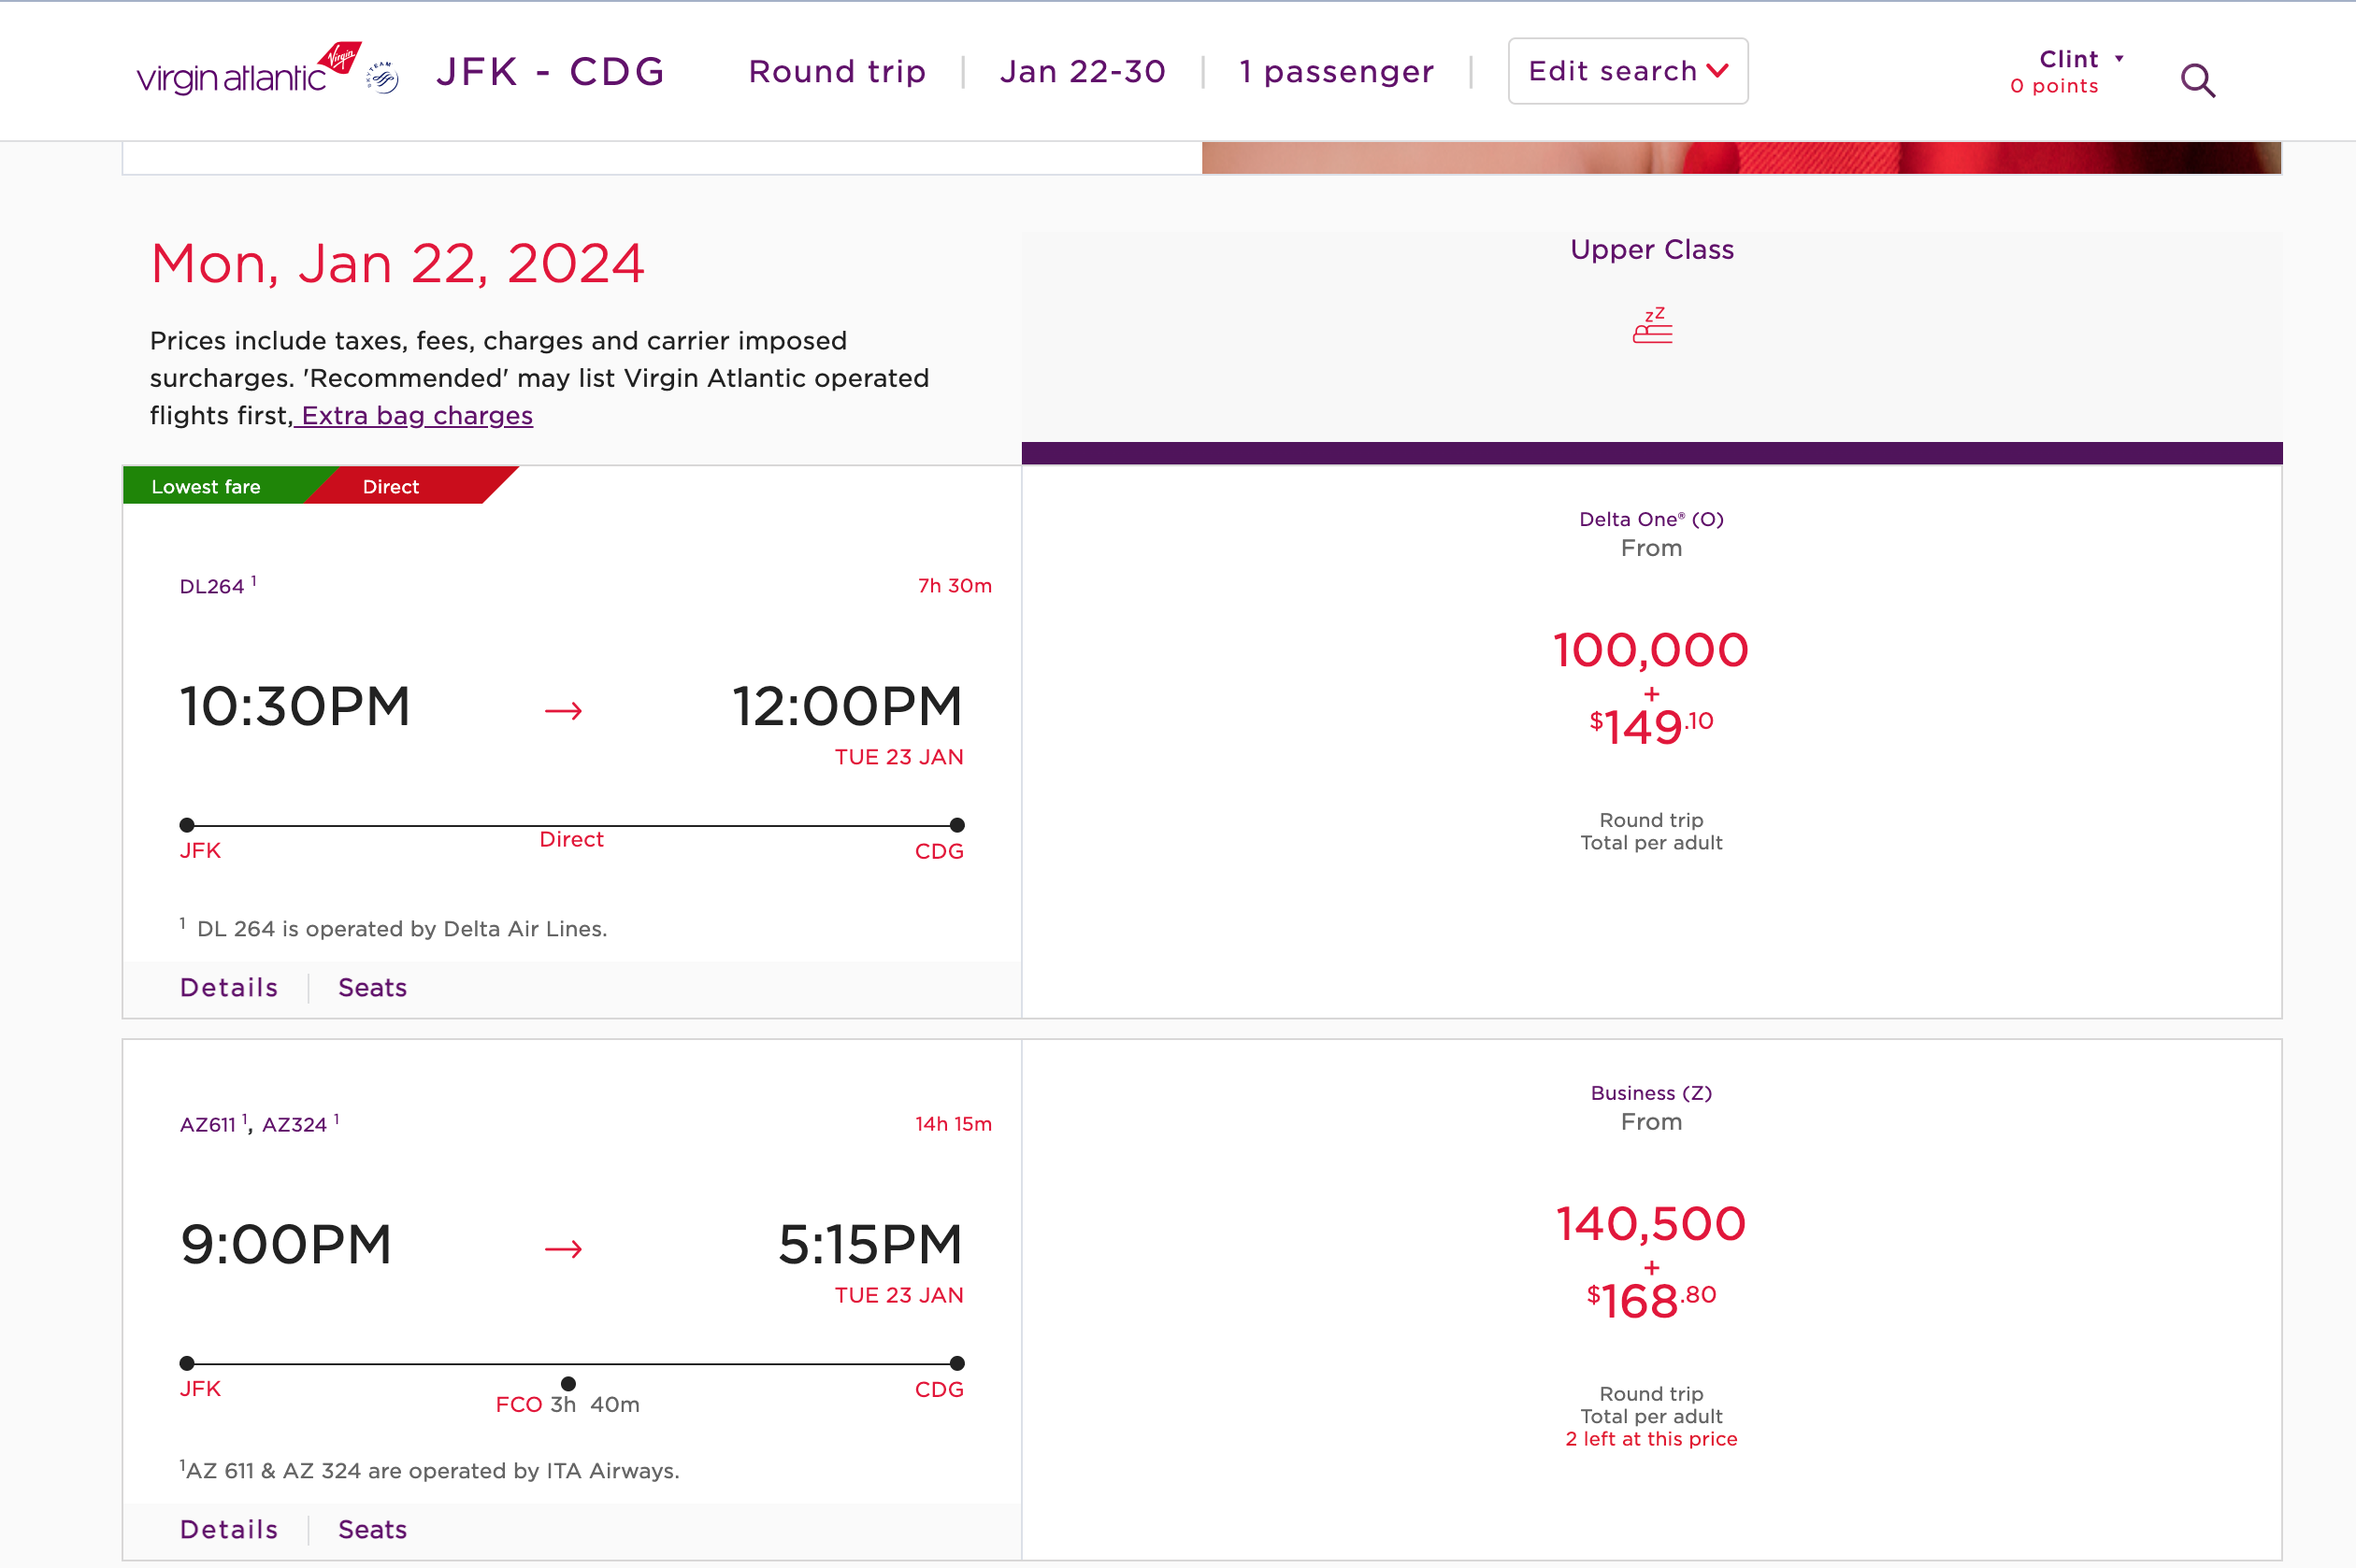Click Seats link for DL264 flight

click(x=373, y=987)
